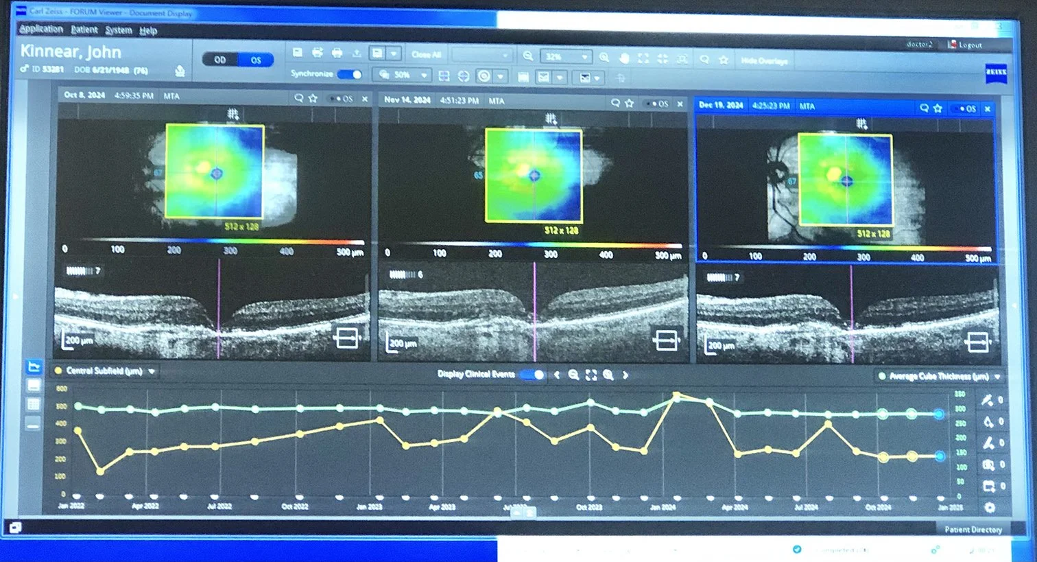The image size is (1037, 562).
Task: Zoom out the trend chart timeline
Action: coord(573,375)
